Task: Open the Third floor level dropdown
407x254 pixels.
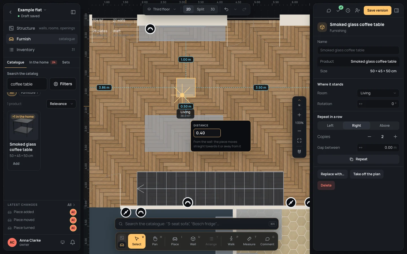Action: (x=162, y=9)
